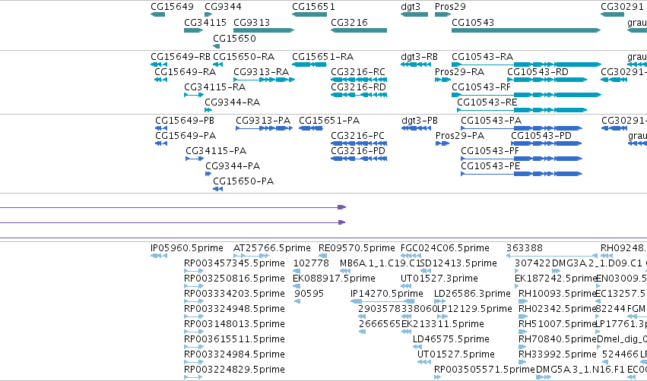Click EST AT25766.5prime
Screen dimensions: 647x381
pyautogui.click(x=252, y=256)
